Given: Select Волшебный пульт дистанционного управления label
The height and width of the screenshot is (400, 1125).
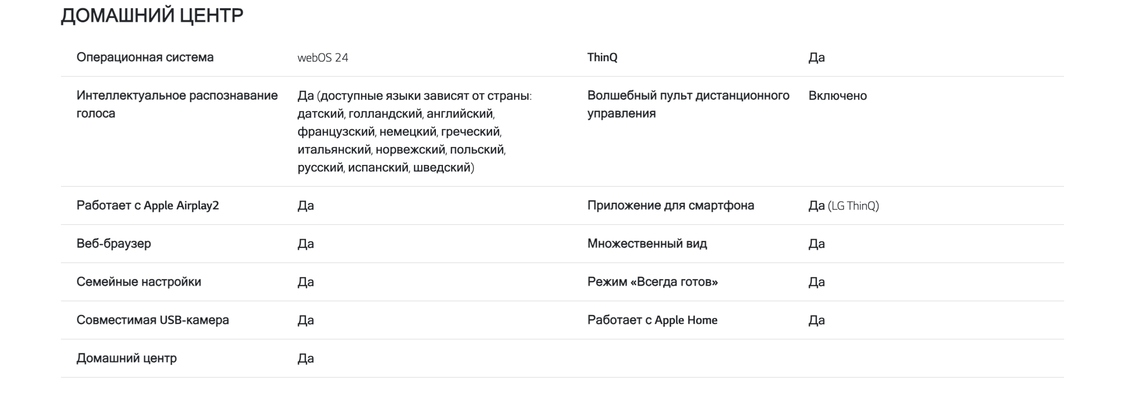Looking at the screenshot, I should coord(688,104).
